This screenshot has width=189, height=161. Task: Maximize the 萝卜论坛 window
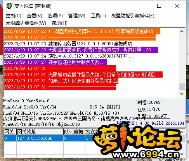(159, 6)
